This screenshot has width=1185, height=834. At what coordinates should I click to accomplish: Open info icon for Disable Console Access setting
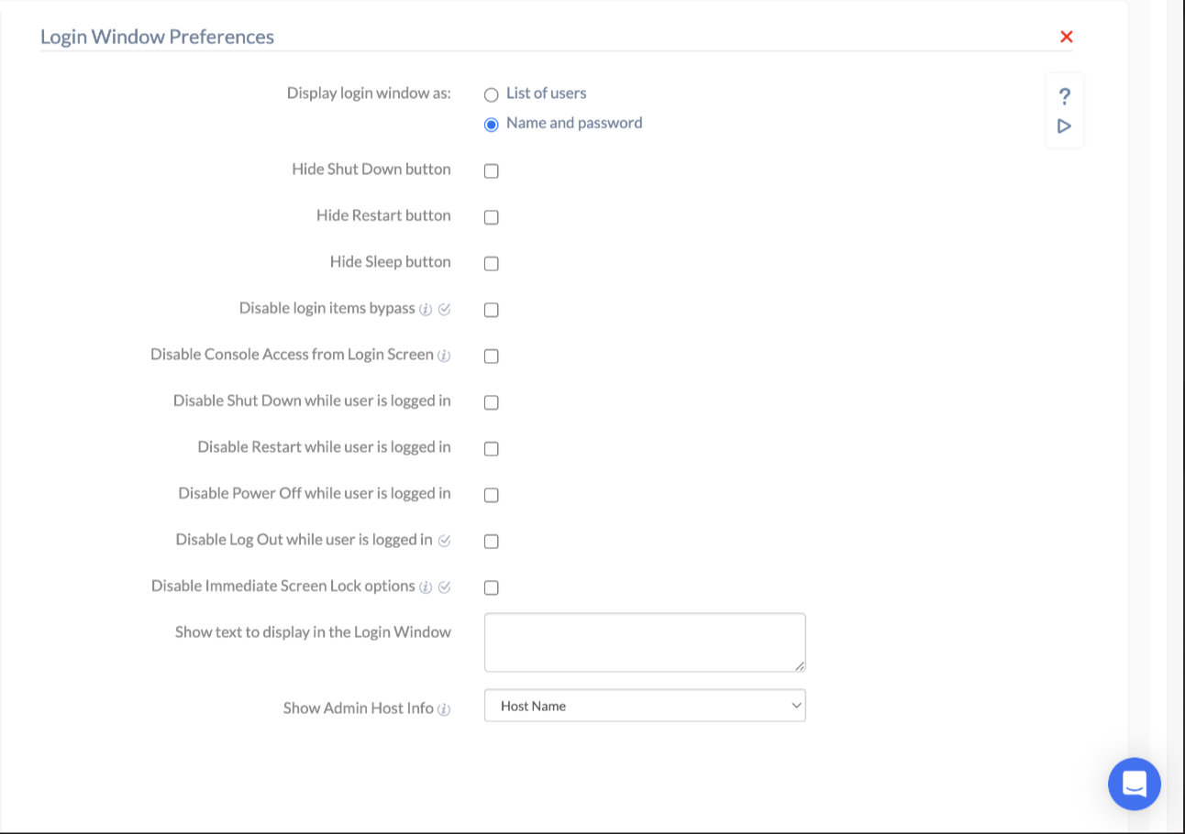pyautogui.click(x=444, y=355)
